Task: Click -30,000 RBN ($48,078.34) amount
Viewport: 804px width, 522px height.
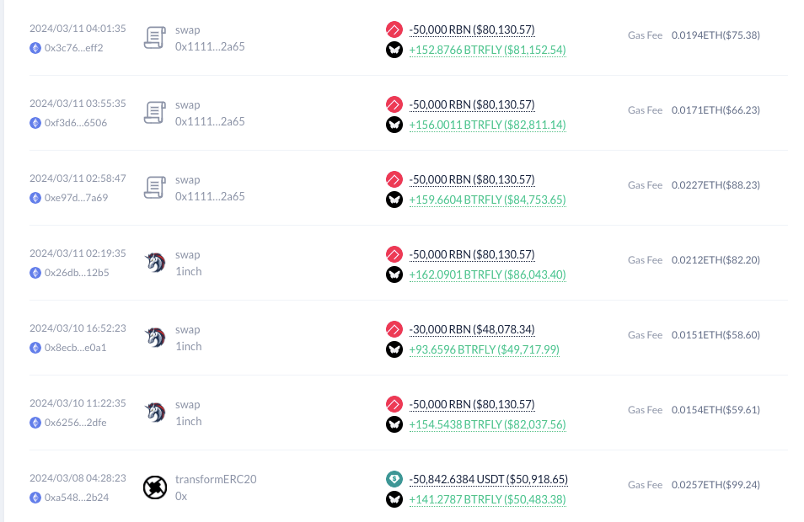Action: pos(472,329)
